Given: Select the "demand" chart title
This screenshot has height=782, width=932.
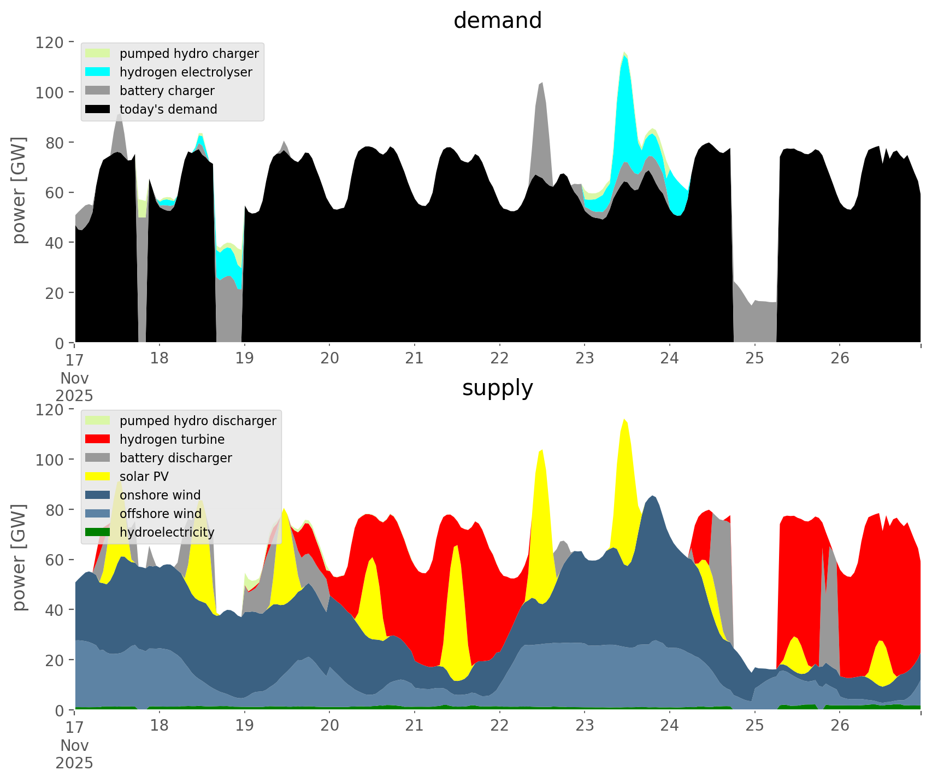Looking at the screenshot, I should pos(497,21).
